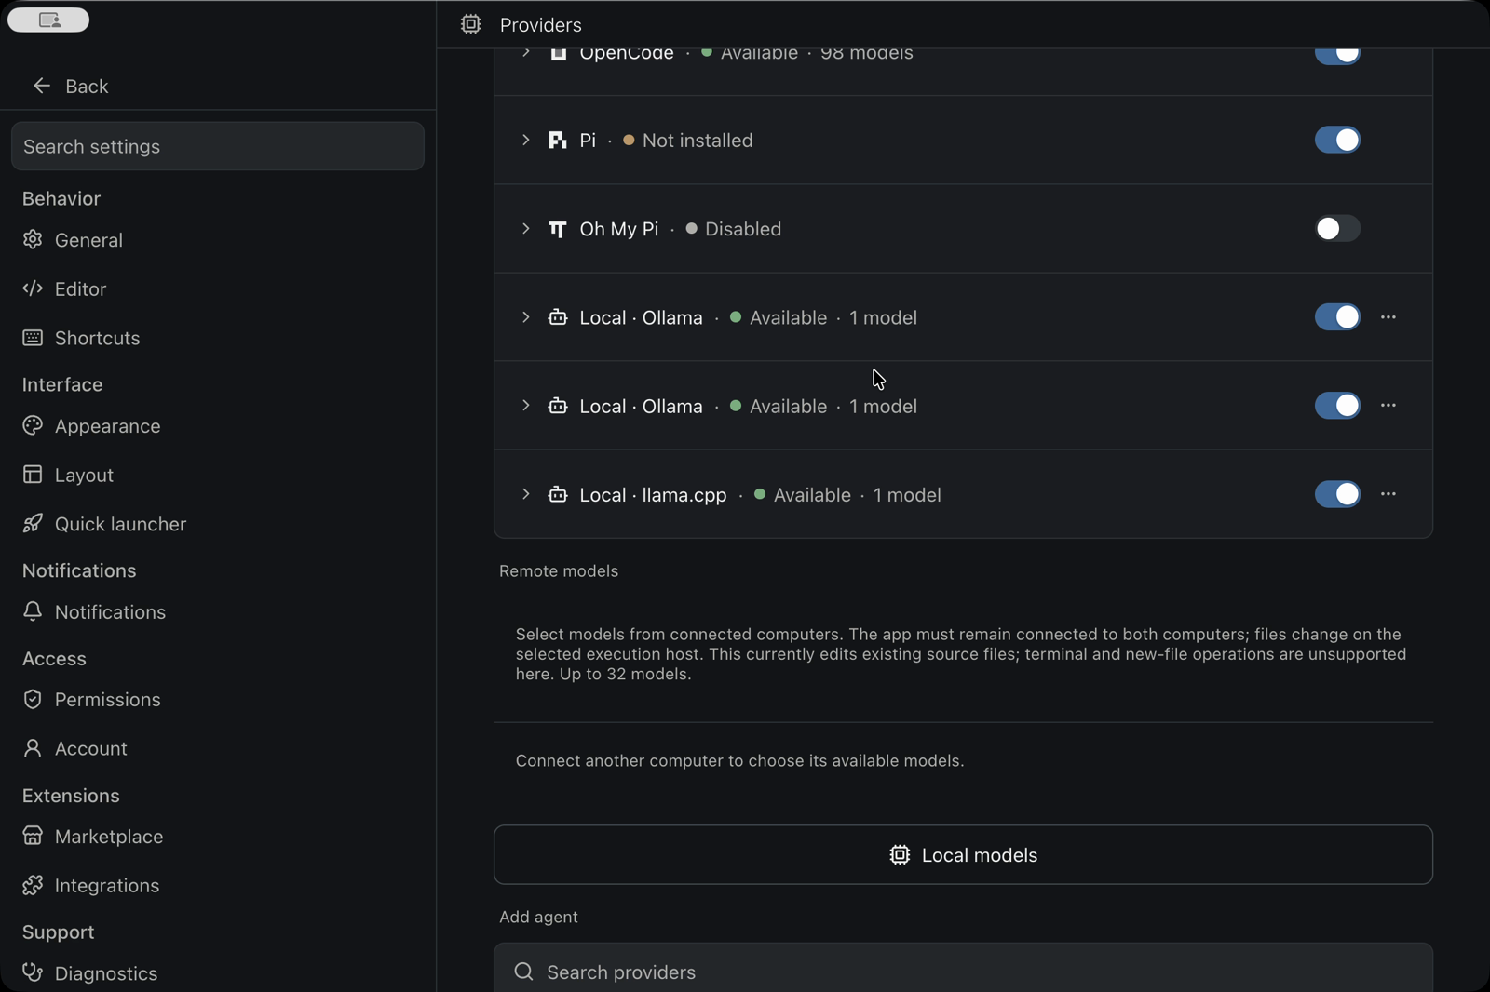Click the Notifications bell icon
This screenshot has width=1490, height=992.
click(33, 611)
